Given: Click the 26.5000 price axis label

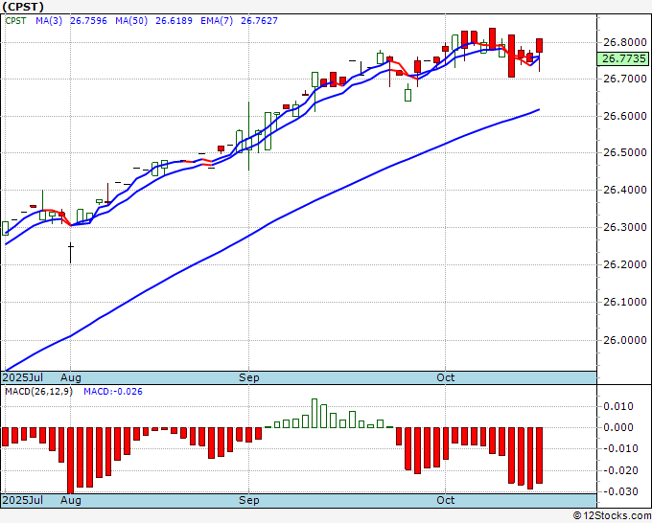Looking at the screenshot, I should tap(625, 152).
